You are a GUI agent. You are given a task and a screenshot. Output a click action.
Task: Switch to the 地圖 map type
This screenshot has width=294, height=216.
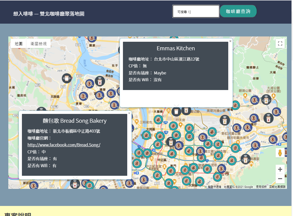pos(19,44)
